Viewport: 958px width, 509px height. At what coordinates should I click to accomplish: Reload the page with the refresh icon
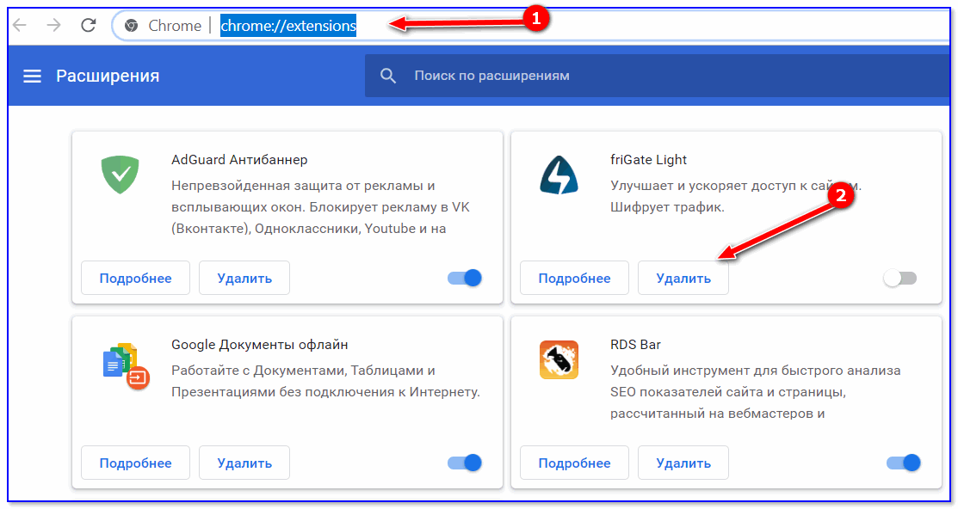tap(89, 25)
